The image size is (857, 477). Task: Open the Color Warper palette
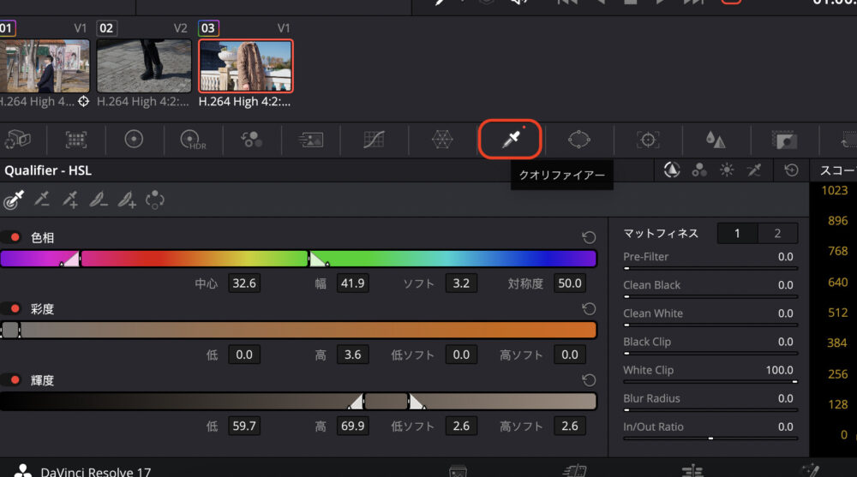[441, 140]
